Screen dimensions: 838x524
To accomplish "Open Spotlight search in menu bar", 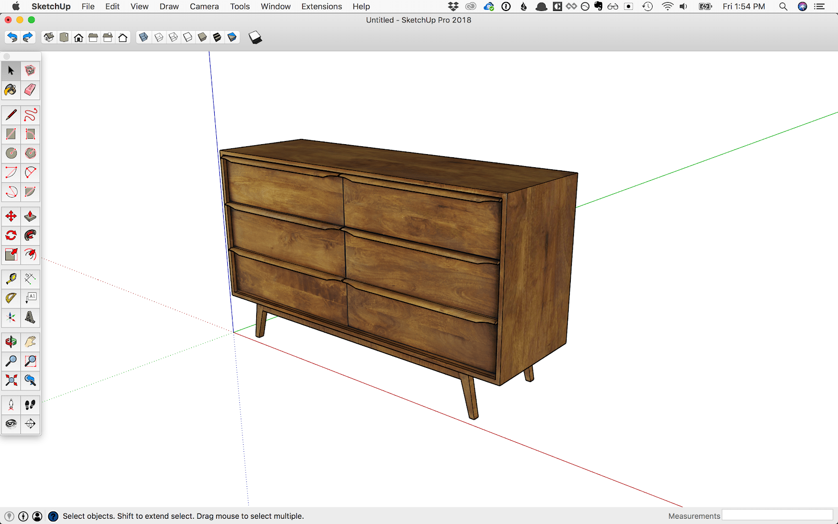I will [x=783, y=6].
